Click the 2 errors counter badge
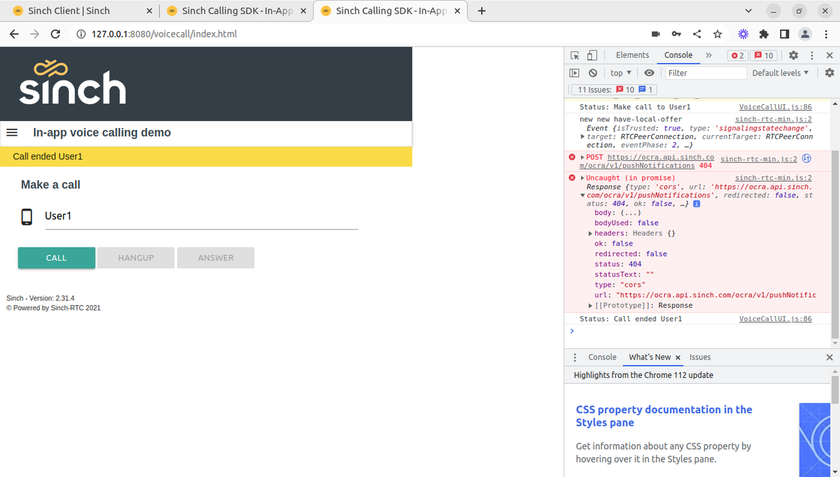This screenshot has height=477, width=840. click(738, 56)
